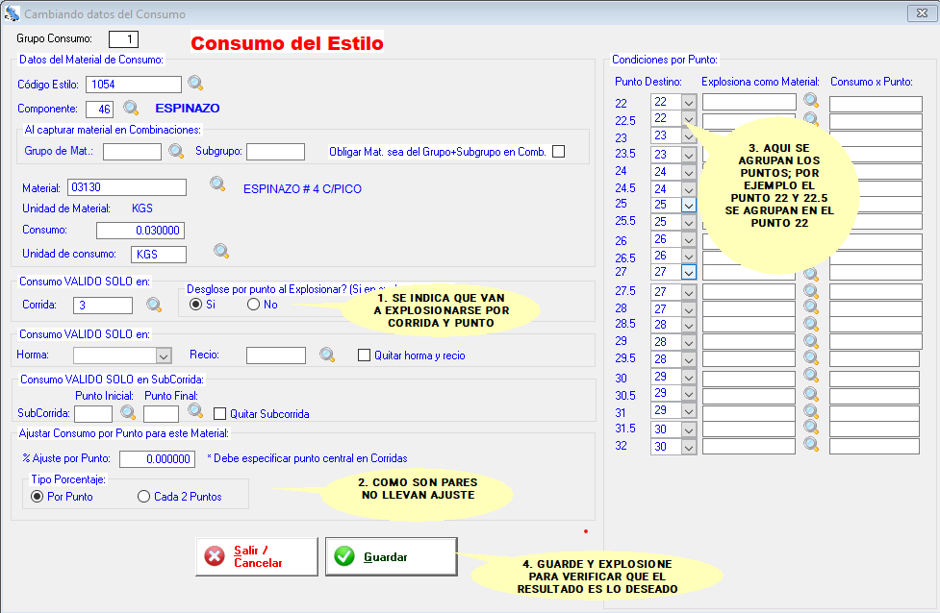This screenshot has height=613, width=940.
Task: Click Explosiona como Material field for punto 30
Action: (x=749, y=379)
